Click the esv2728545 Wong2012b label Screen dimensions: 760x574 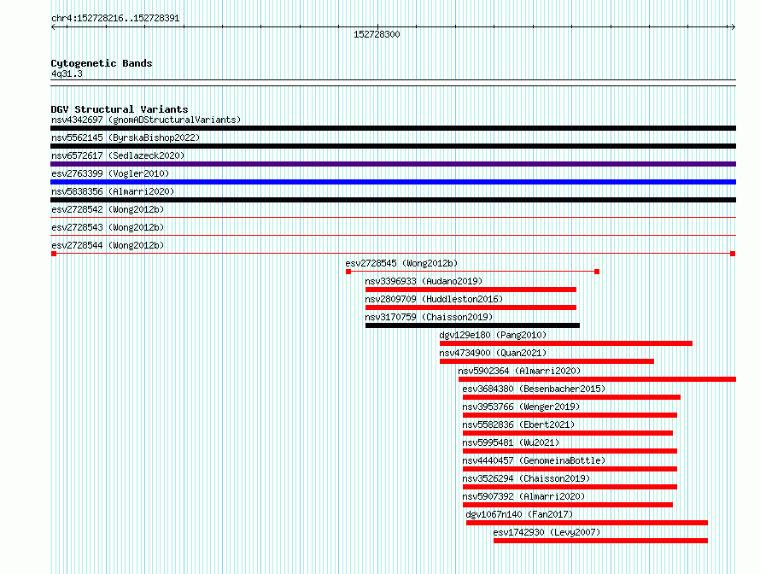pos(401,263)
